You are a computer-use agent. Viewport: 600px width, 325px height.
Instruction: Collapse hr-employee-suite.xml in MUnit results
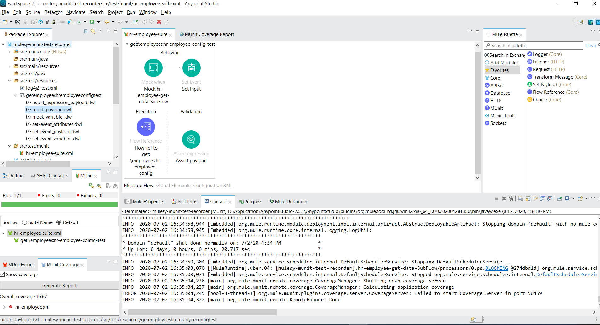4,233
